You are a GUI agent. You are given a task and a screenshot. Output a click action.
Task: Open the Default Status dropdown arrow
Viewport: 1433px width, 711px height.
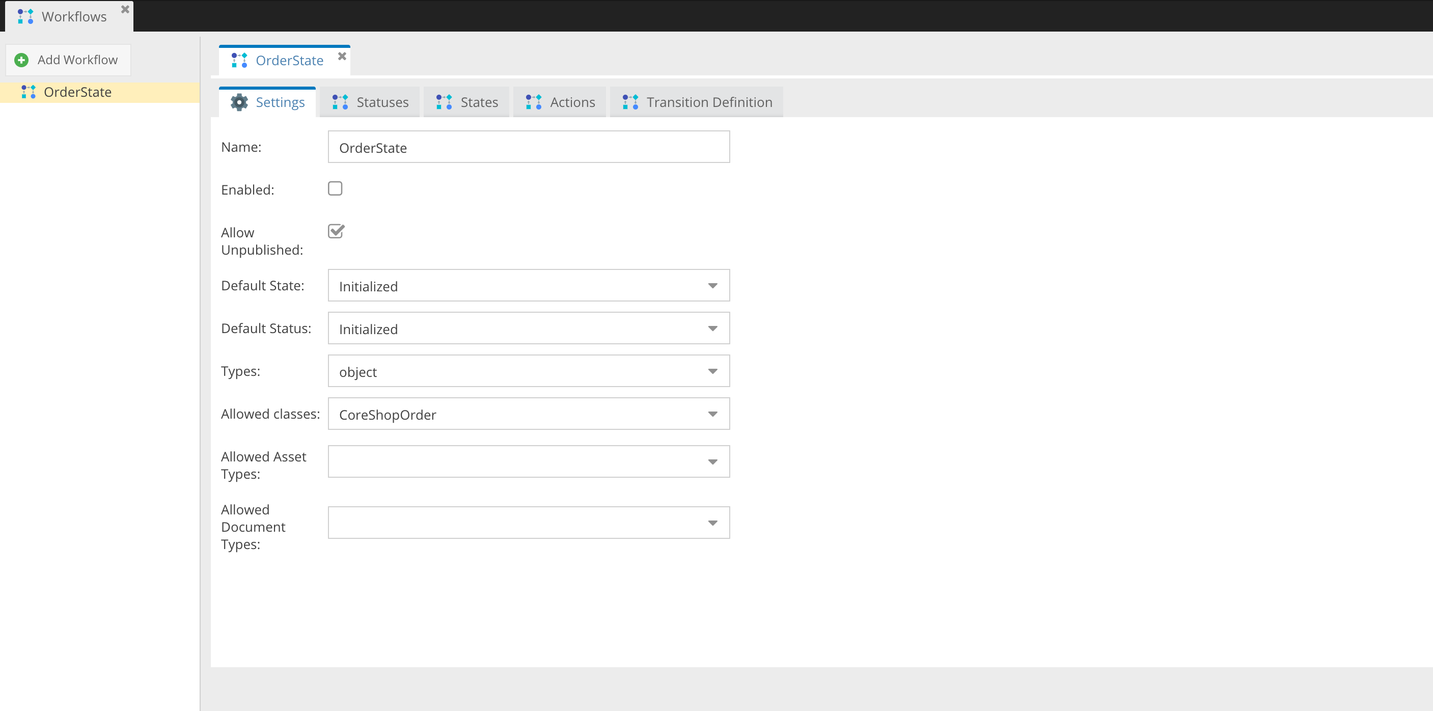tap(712, 329)
